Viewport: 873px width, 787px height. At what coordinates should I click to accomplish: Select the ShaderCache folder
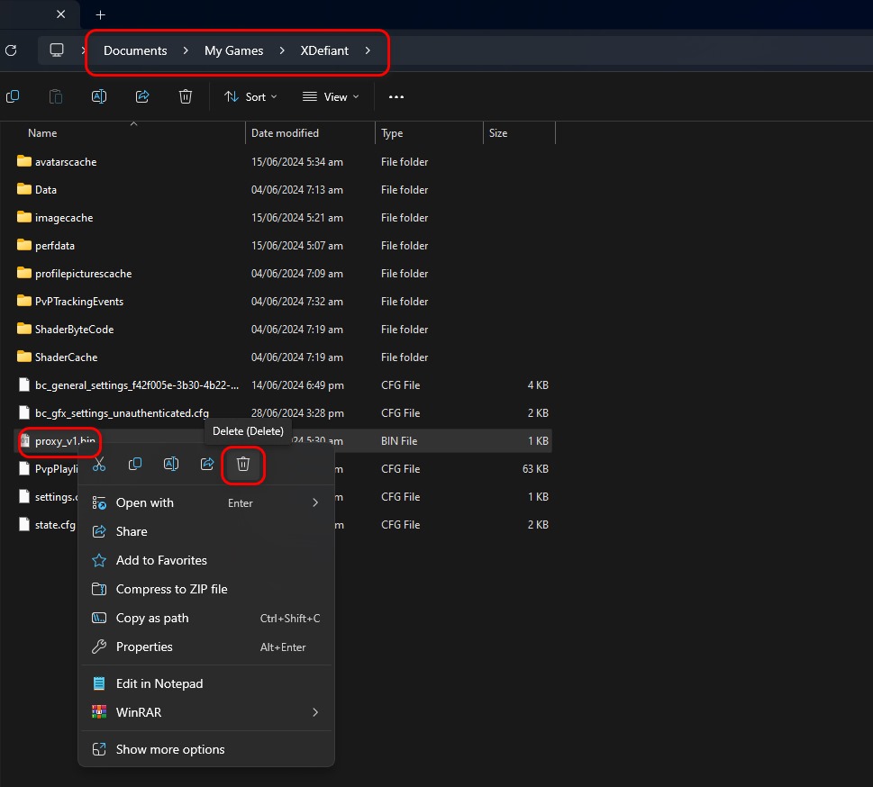pyautogui.click(x=66, y=357)
